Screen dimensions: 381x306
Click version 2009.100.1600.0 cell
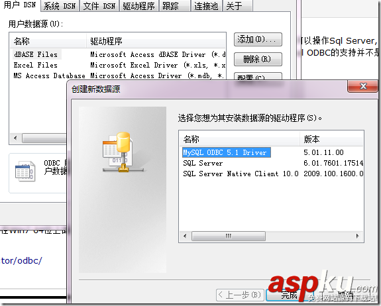click(x=333, y=174)
